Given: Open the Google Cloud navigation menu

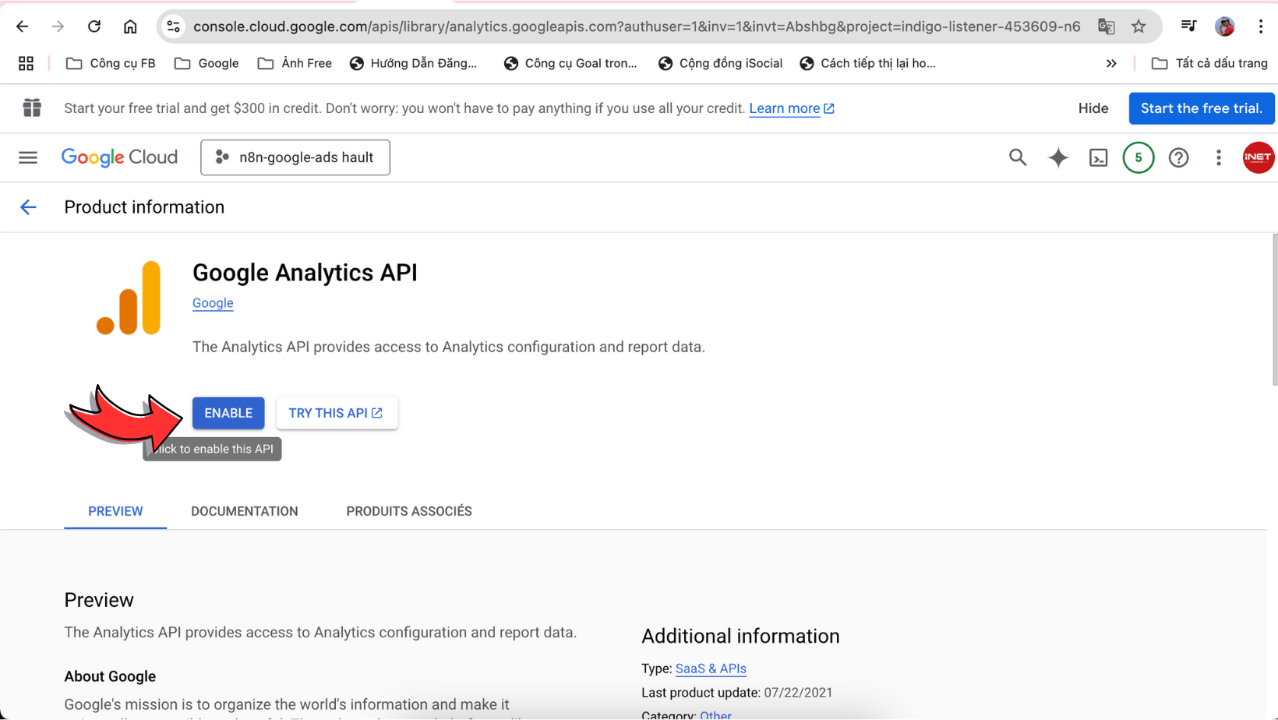Looking at the screenshot, I should [x=28, y=157].
